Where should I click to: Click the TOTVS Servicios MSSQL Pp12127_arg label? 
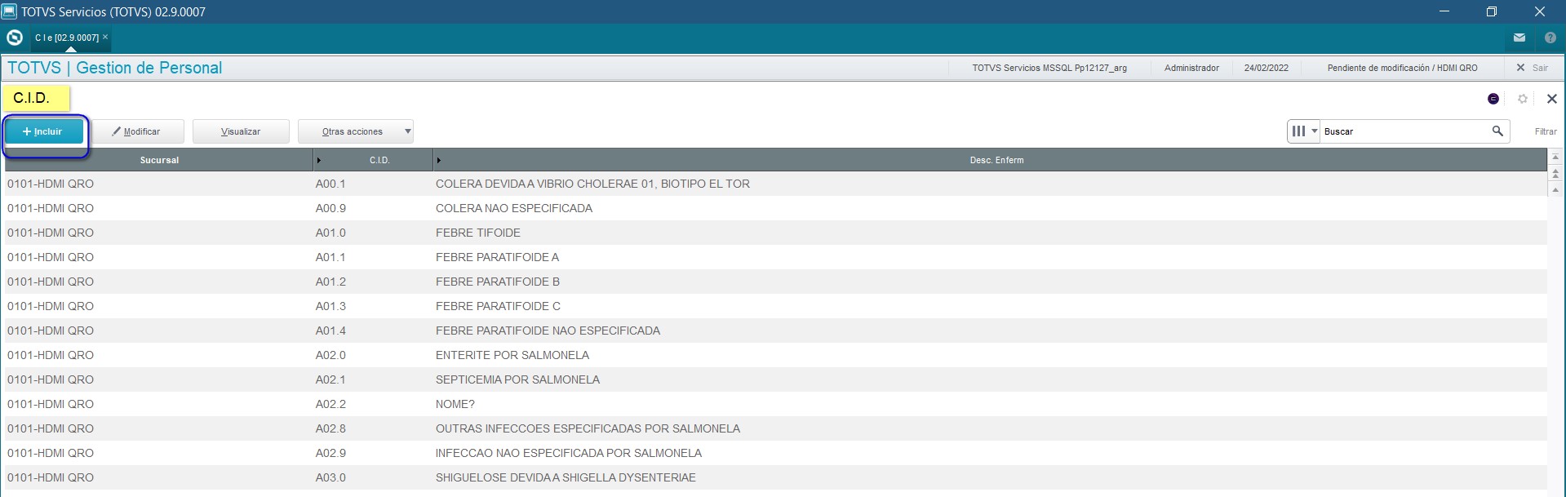[1049, 68]
